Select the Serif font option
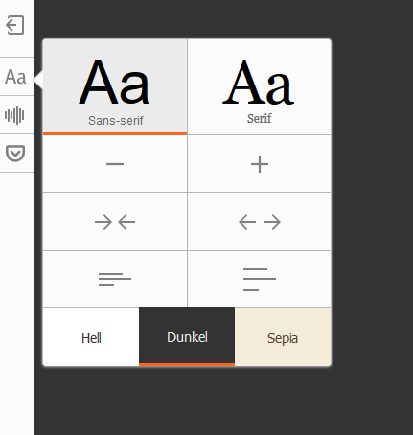The height and width of the screenshot is (435, 413). coord(260,87)
